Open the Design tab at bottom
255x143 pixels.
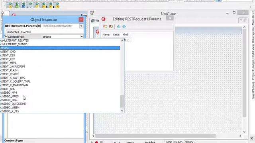(178, 142)
